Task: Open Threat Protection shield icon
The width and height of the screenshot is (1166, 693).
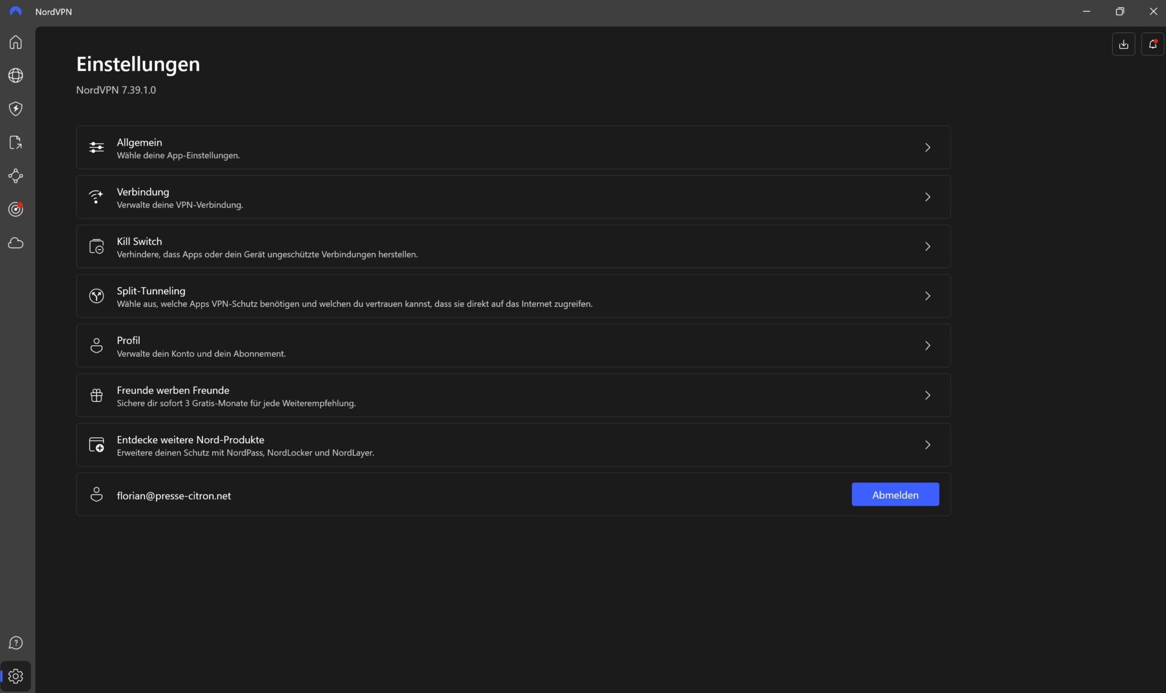Action: point(16,109)
